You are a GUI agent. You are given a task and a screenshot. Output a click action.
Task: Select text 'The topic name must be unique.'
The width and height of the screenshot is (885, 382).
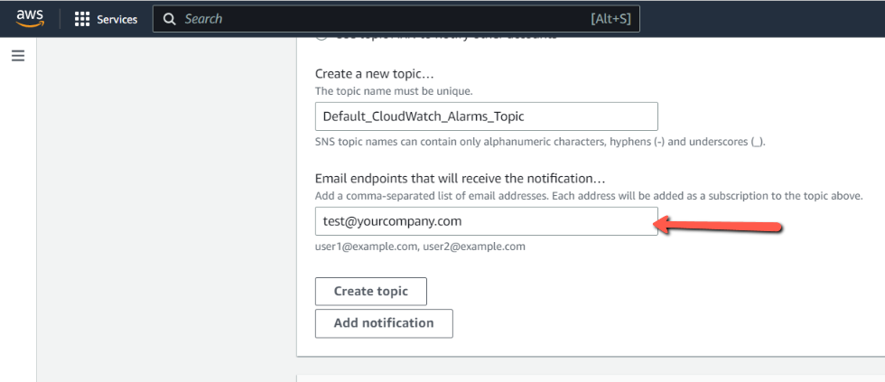tap(394, 91)
